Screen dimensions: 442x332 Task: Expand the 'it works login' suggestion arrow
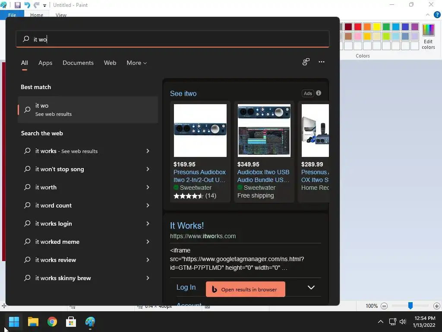[x=148, y=223]
